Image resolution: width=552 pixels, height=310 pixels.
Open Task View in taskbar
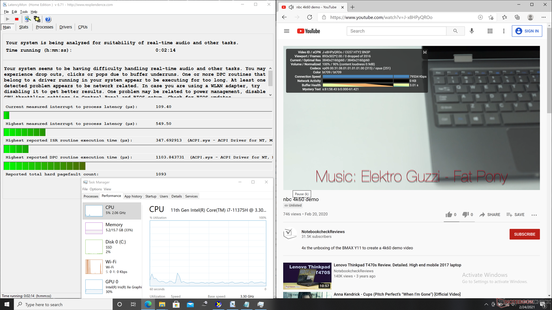[133, 304]
